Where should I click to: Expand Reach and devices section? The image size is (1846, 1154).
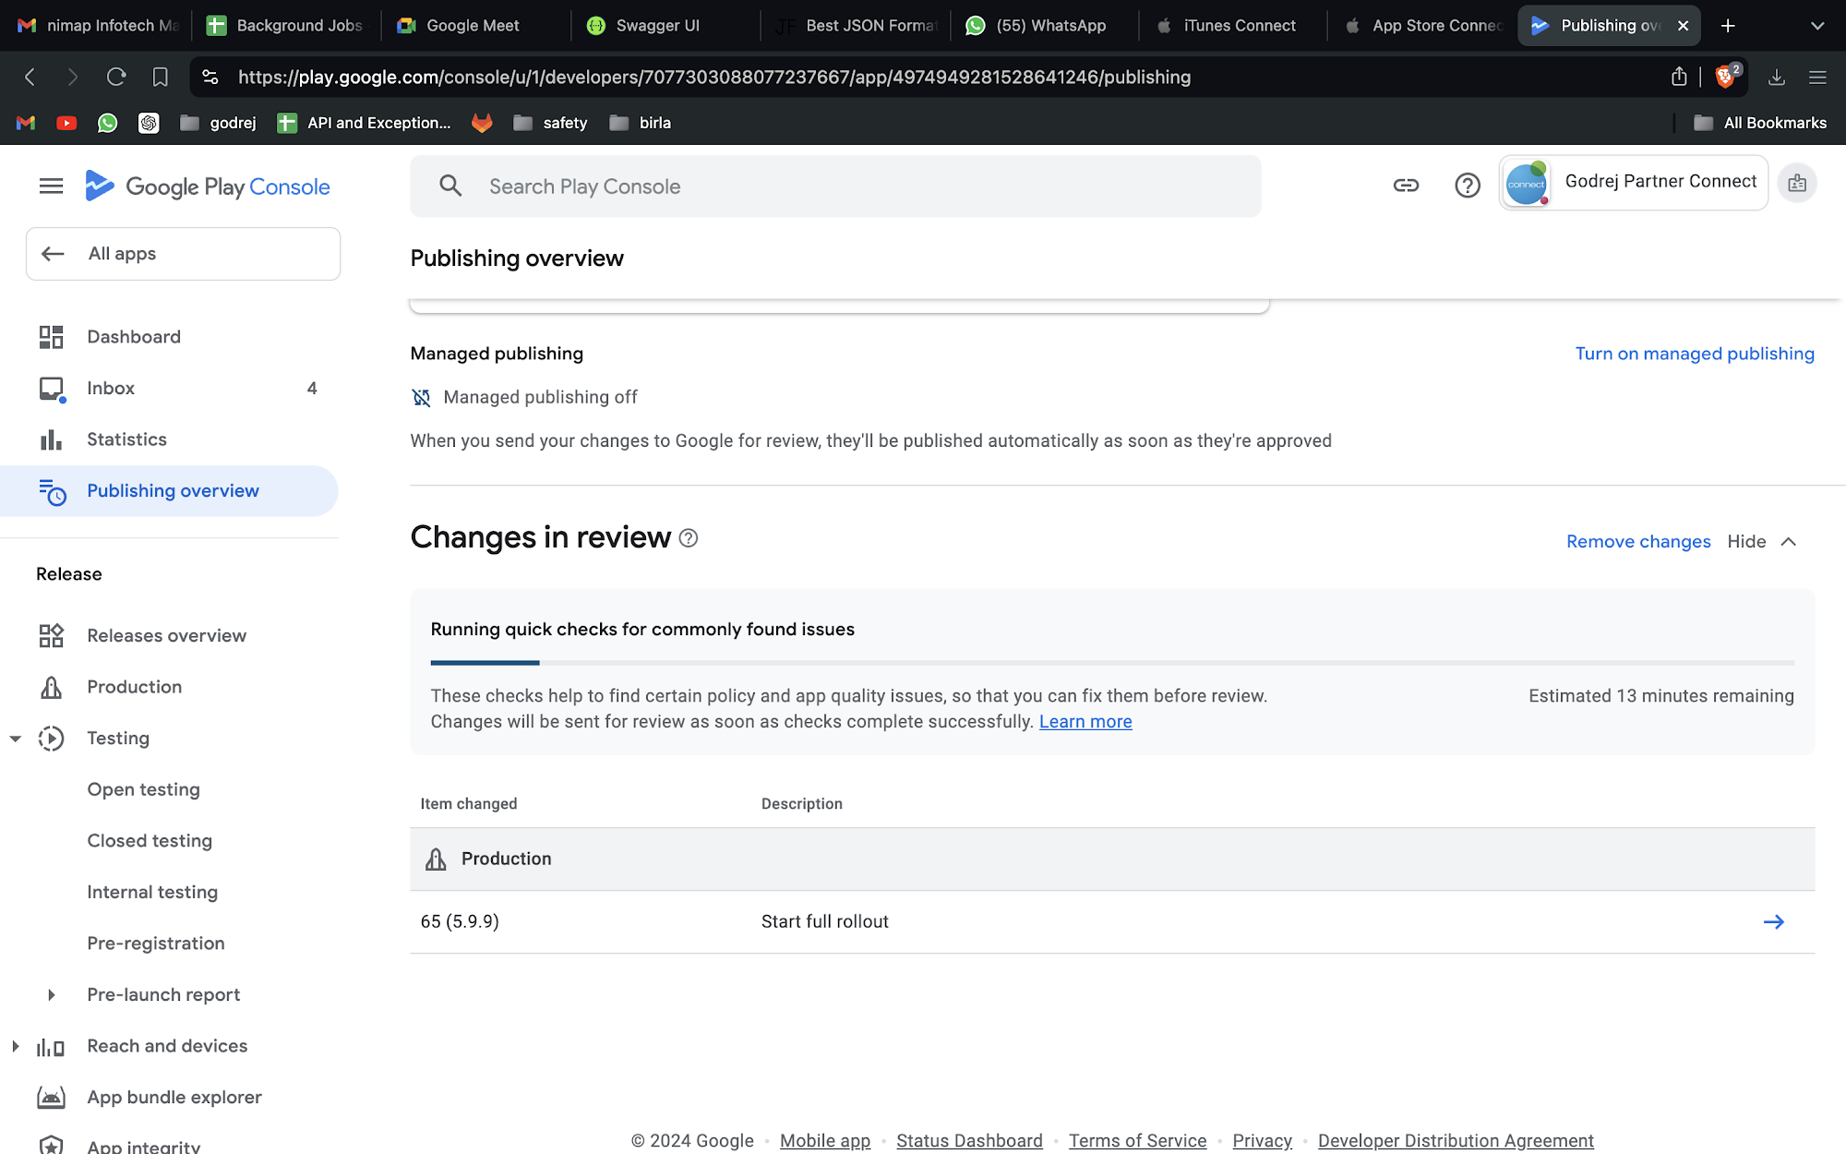[16, 1046]
